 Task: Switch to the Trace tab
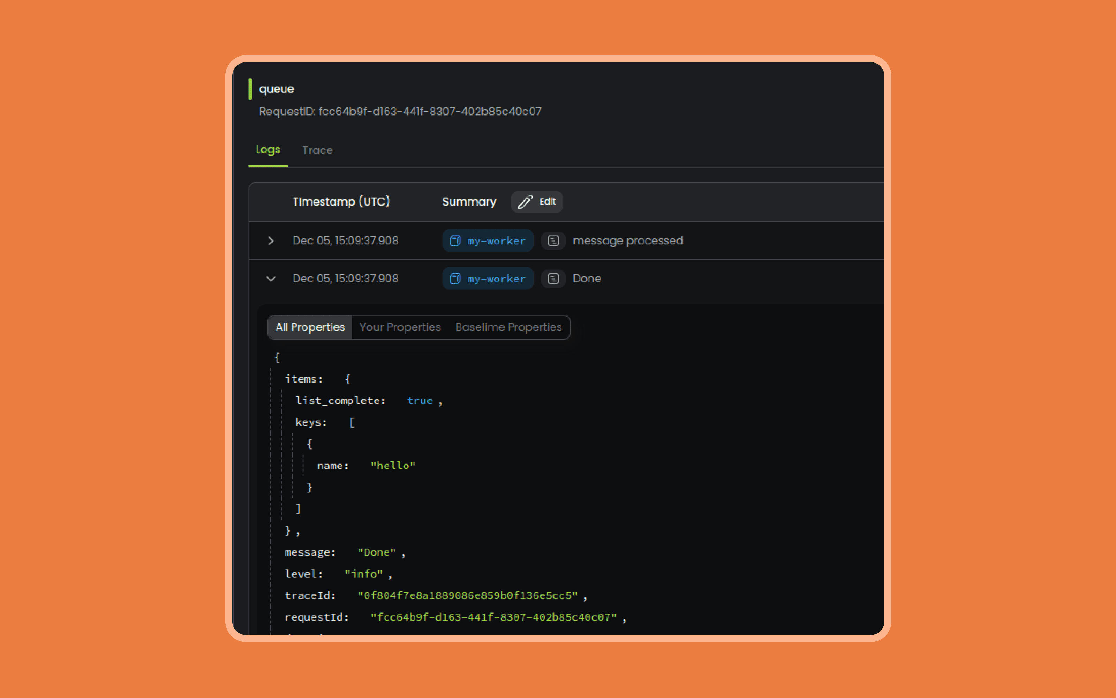(317, 150)
